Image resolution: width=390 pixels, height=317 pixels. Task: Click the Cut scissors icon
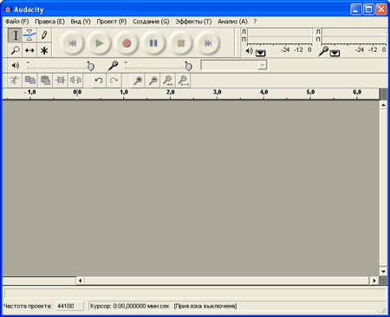(x=15, y=81)
